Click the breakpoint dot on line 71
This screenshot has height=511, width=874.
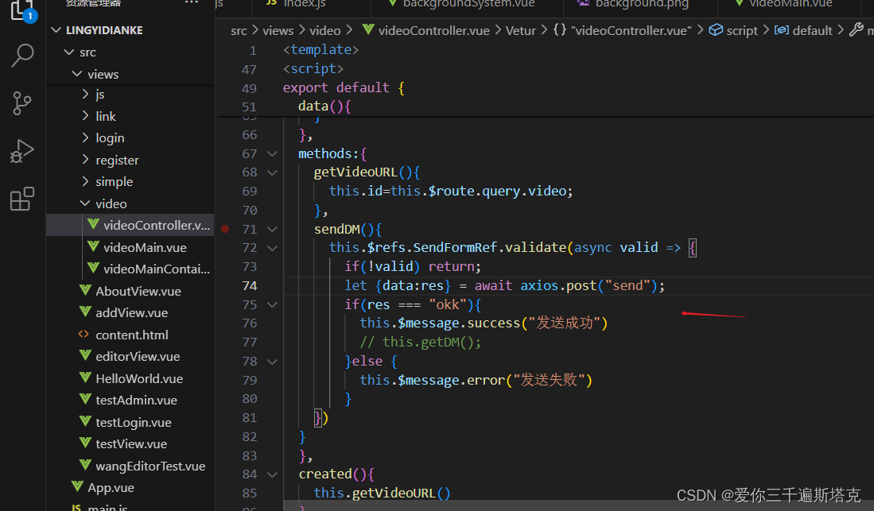click(x=225, y=228)
